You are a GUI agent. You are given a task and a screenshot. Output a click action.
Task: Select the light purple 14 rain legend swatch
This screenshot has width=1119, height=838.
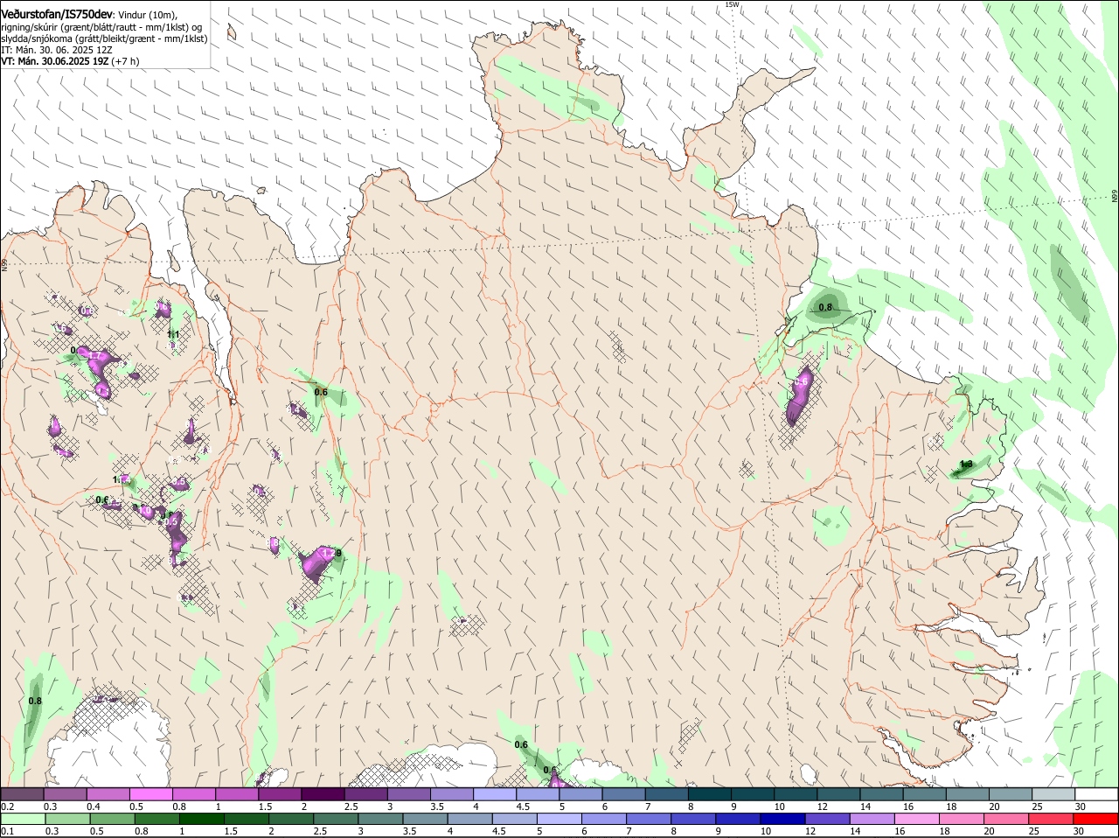872,819
